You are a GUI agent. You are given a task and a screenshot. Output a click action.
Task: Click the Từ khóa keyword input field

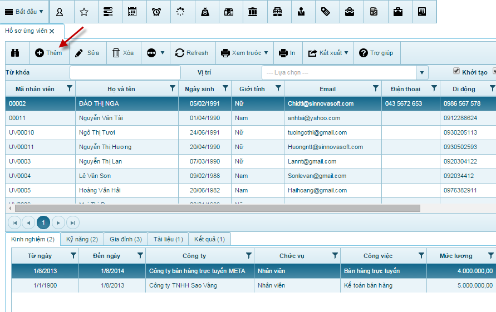(x=125, y=73)
